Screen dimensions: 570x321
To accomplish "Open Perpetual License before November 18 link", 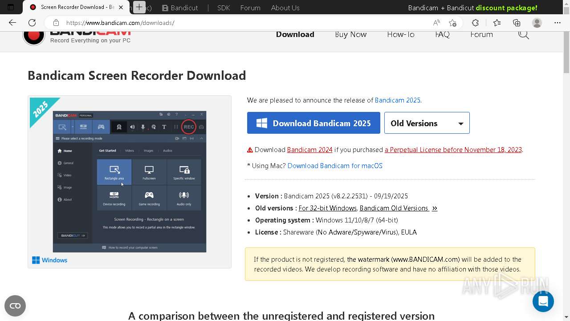I will click(453, 150).
